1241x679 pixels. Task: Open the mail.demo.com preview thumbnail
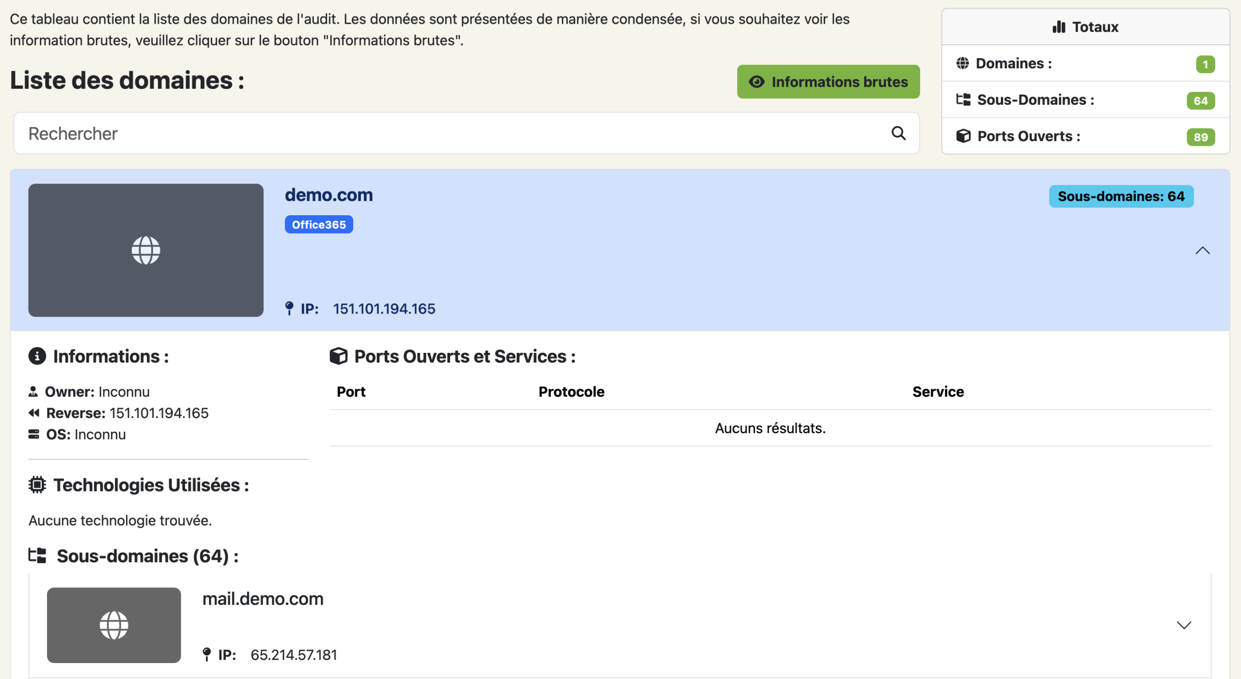click(113, 625)
